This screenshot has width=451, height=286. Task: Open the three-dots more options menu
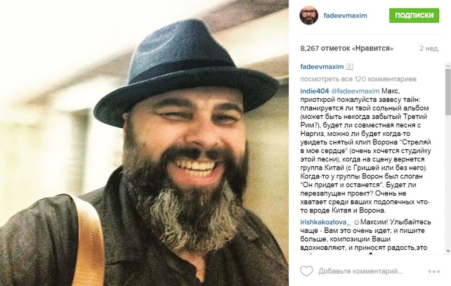point(434,271)
